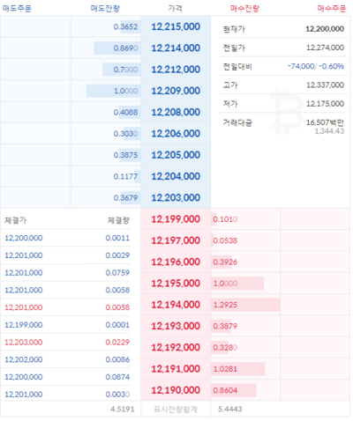Click the 매수주문 column header
This screenshot has width=353, height=421.
tap(332, 8)
